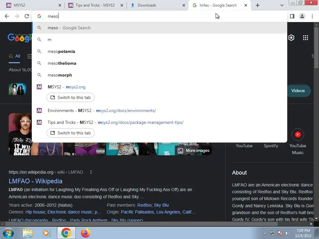Open the taskbar clock showing 7:09 PM
Screen dimensions: 319x239
303,233
